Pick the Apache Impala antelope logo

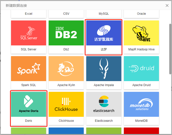coord(104,69)
